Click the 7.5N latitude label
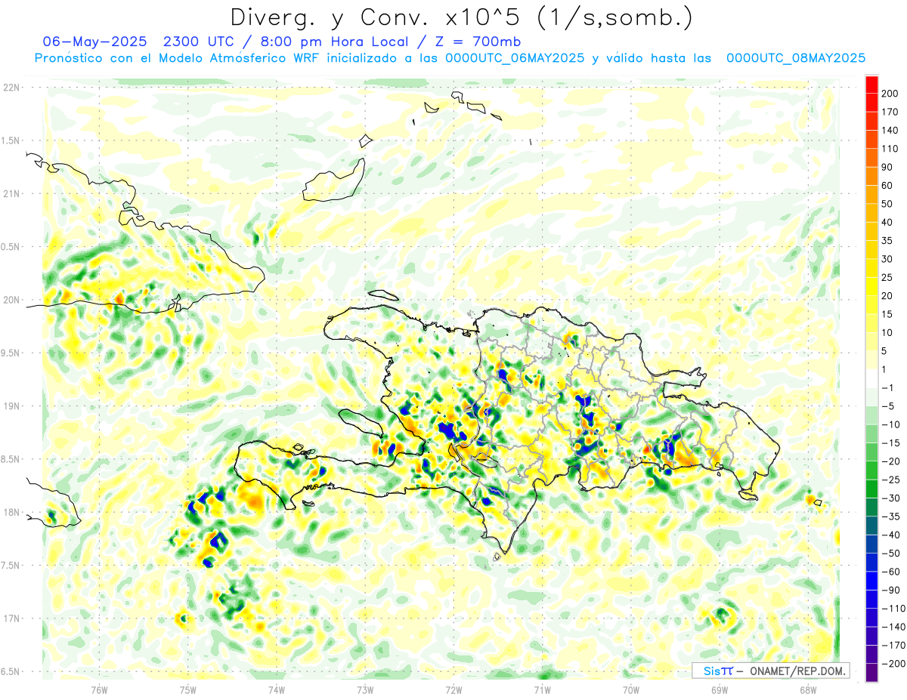Viewport: 907px width, 700px height. coord(11,566)
